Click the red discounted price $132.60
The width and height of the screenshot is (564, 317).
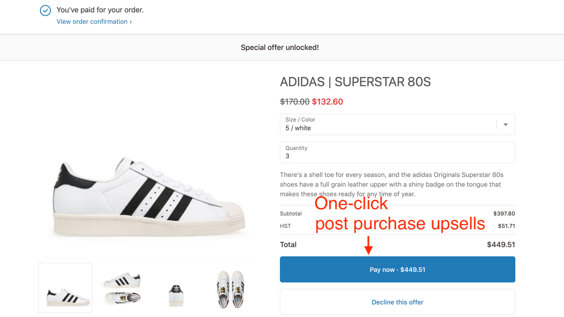[327, 102]
